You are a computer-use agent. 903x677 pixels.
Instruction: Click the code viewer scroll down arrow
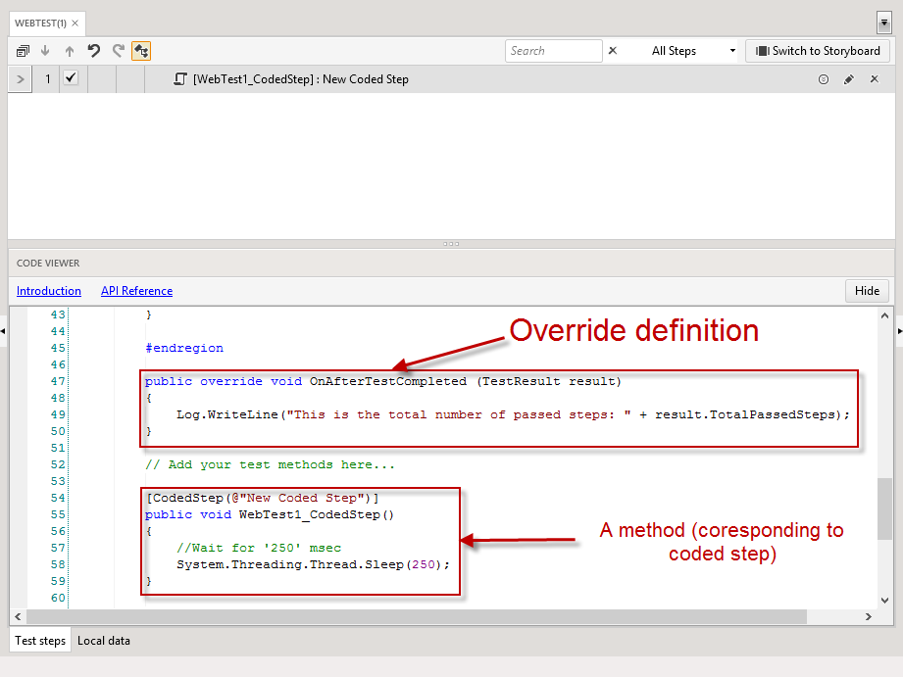click(x=885, y=601)
